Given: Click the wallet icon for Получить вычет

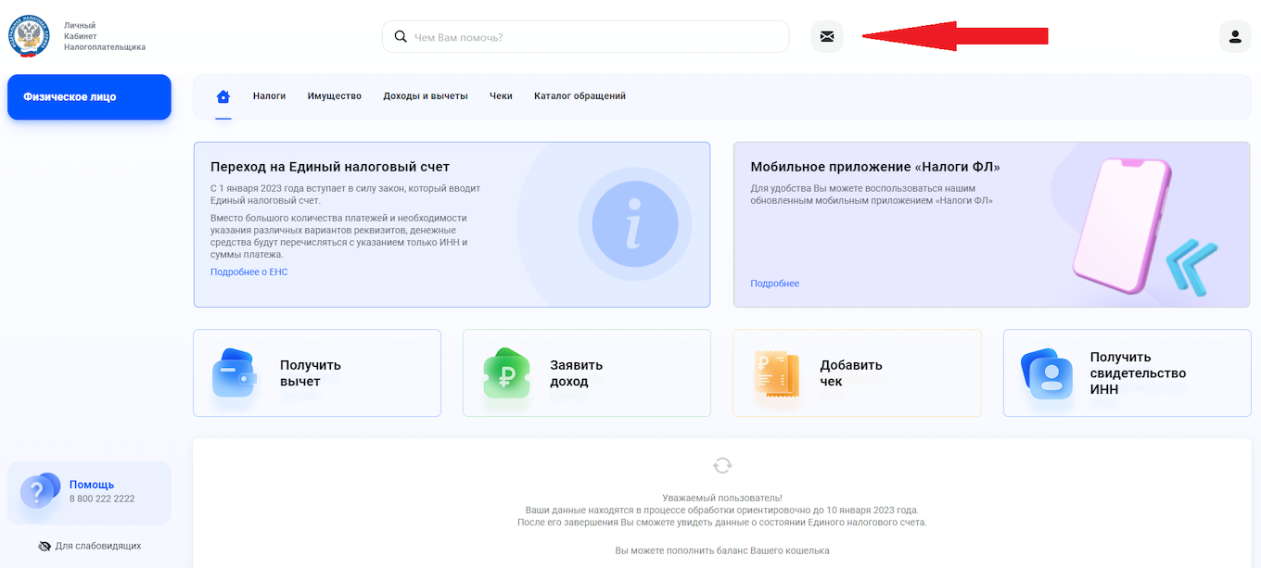Looking at the screenshot, I should point(235,372).
